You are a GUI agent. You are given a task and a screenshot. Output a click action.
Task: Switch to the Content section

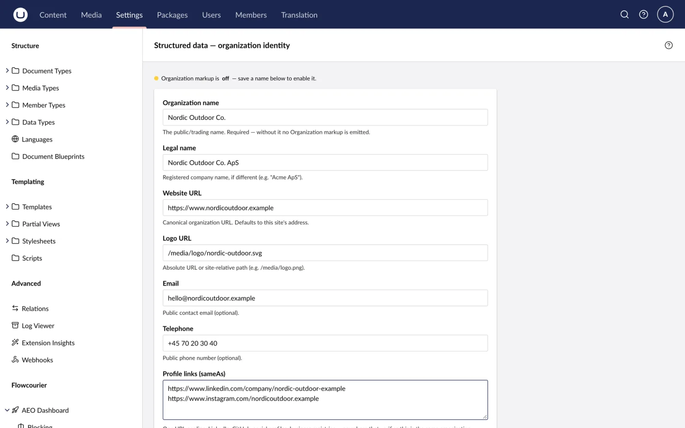pos(53,15)
